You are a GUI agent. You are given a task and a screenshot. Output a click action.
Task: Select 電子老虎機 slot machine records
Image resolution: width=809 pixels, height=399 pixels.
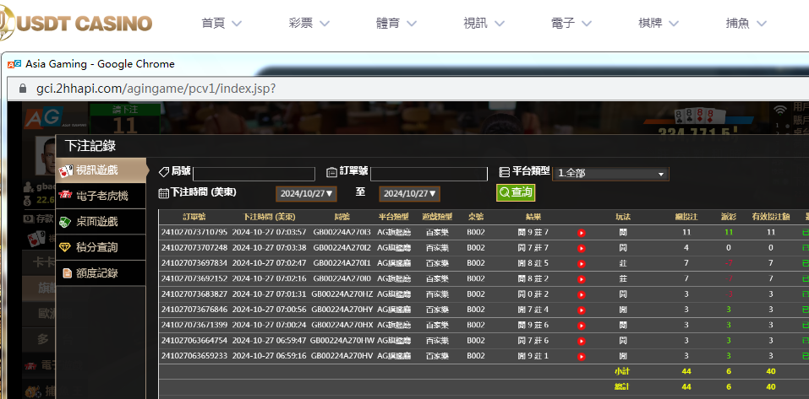(x=100, y=196)
